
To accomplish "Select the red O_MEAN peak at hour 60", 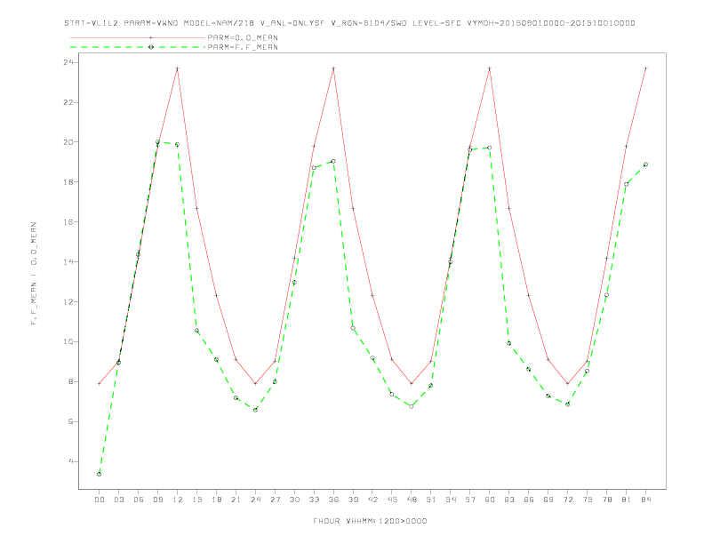I will click(490, 68).
